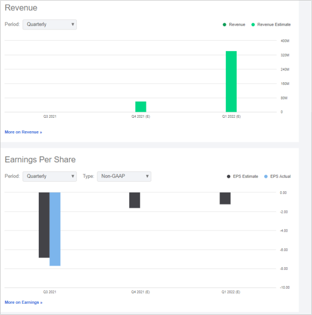Toggle the Revenue legend item
The image size is (312, 315).
[x=234, y=25]
